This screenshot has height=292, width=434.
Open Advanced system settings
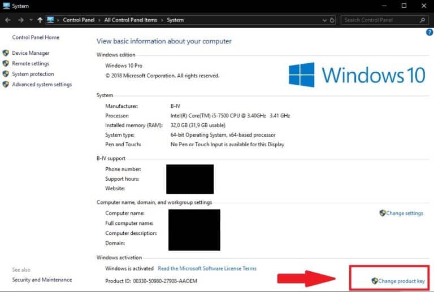click(42, 85)
